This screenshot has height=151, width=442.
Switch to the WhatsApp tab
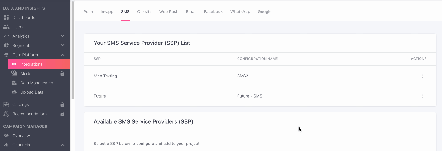240,12
